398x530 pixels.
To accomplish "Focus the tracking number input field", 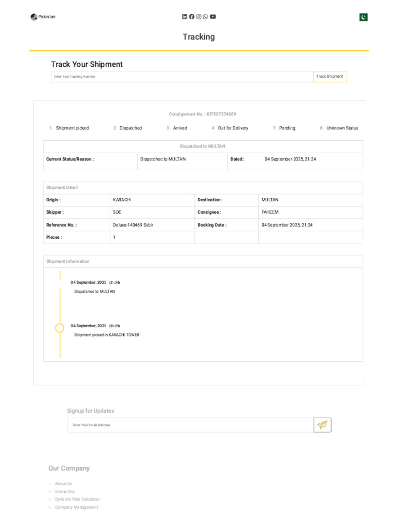I will point(182,77).
